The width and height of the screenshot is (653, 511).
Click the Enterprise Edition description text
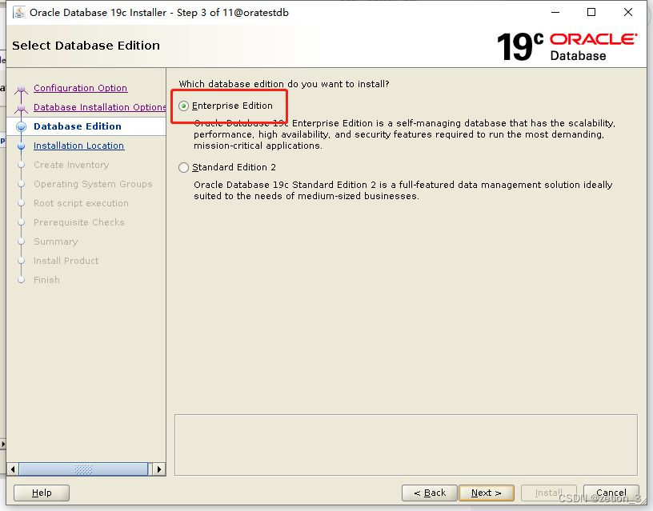click(x=404, y=134)
